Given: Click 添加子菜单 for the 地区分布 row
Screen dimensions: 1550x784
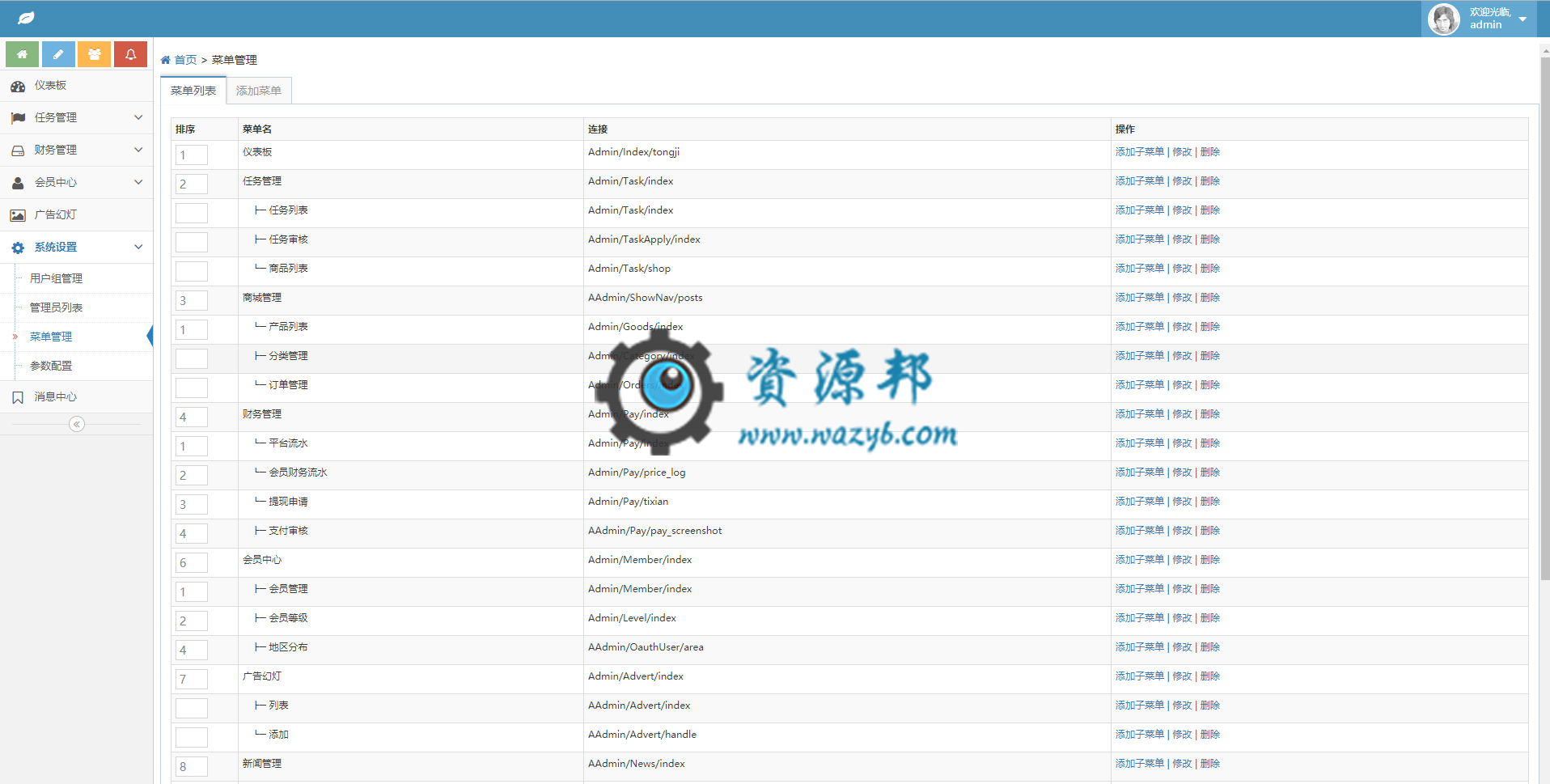Looking at the screenshot, I should point(1140,647).
